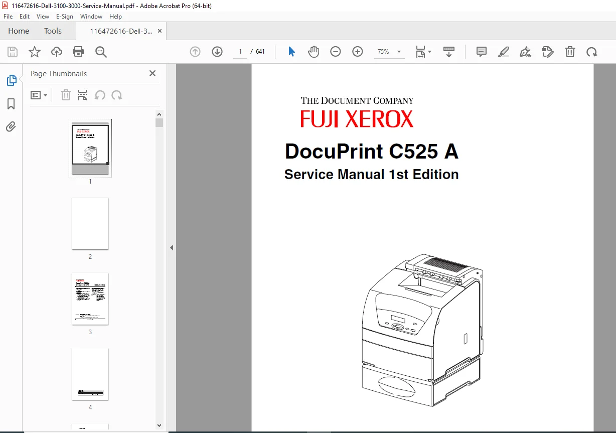
Task: Click the current page number field
Action: coord(240,52)
